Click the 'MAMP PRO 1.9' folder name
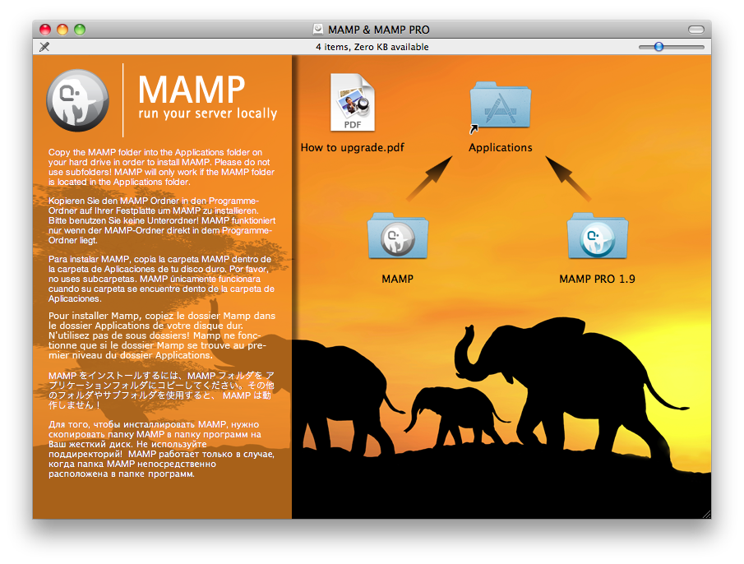 tap(597, 279)
